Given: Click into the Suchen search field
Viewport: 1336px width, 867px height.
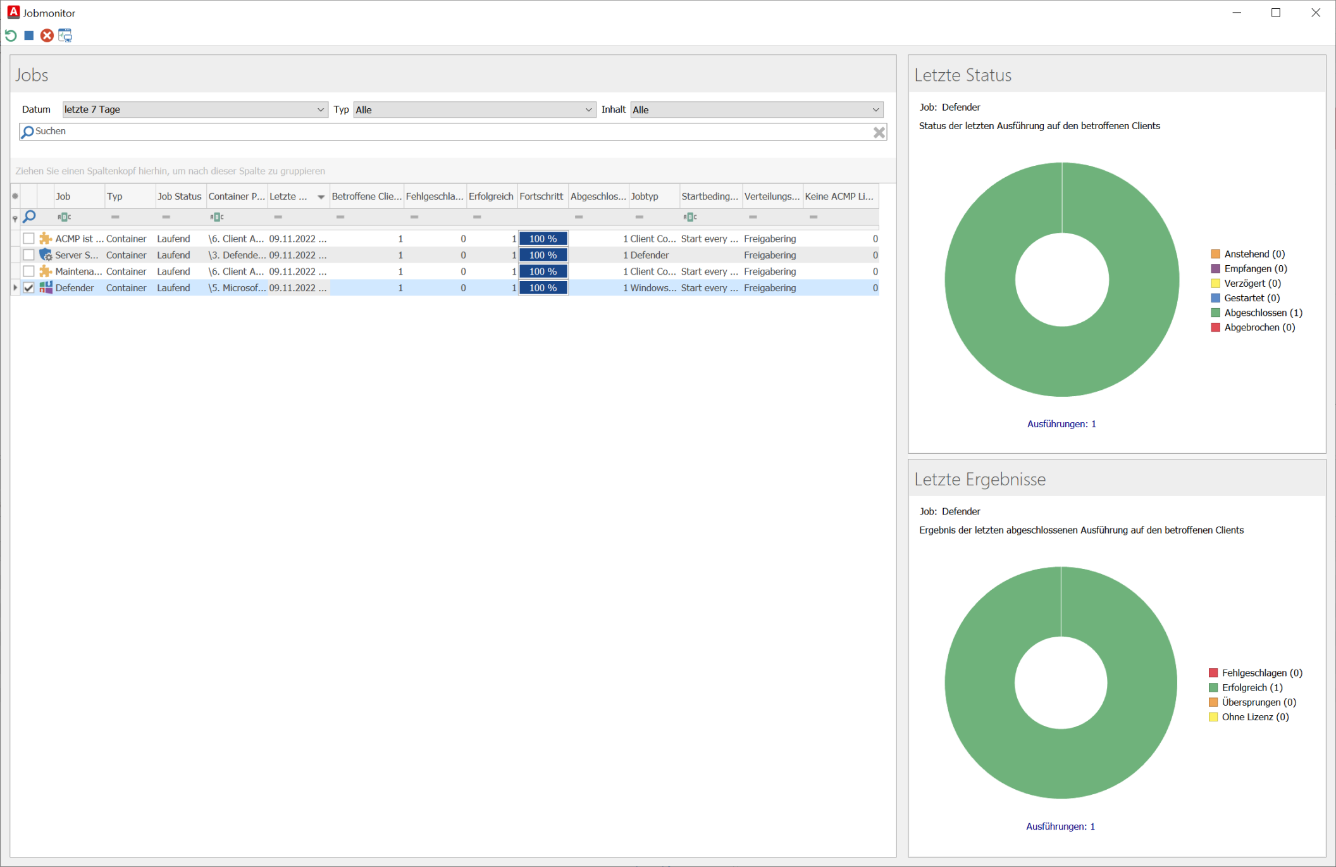Looking at the screenshot, I should pos(443,132).
